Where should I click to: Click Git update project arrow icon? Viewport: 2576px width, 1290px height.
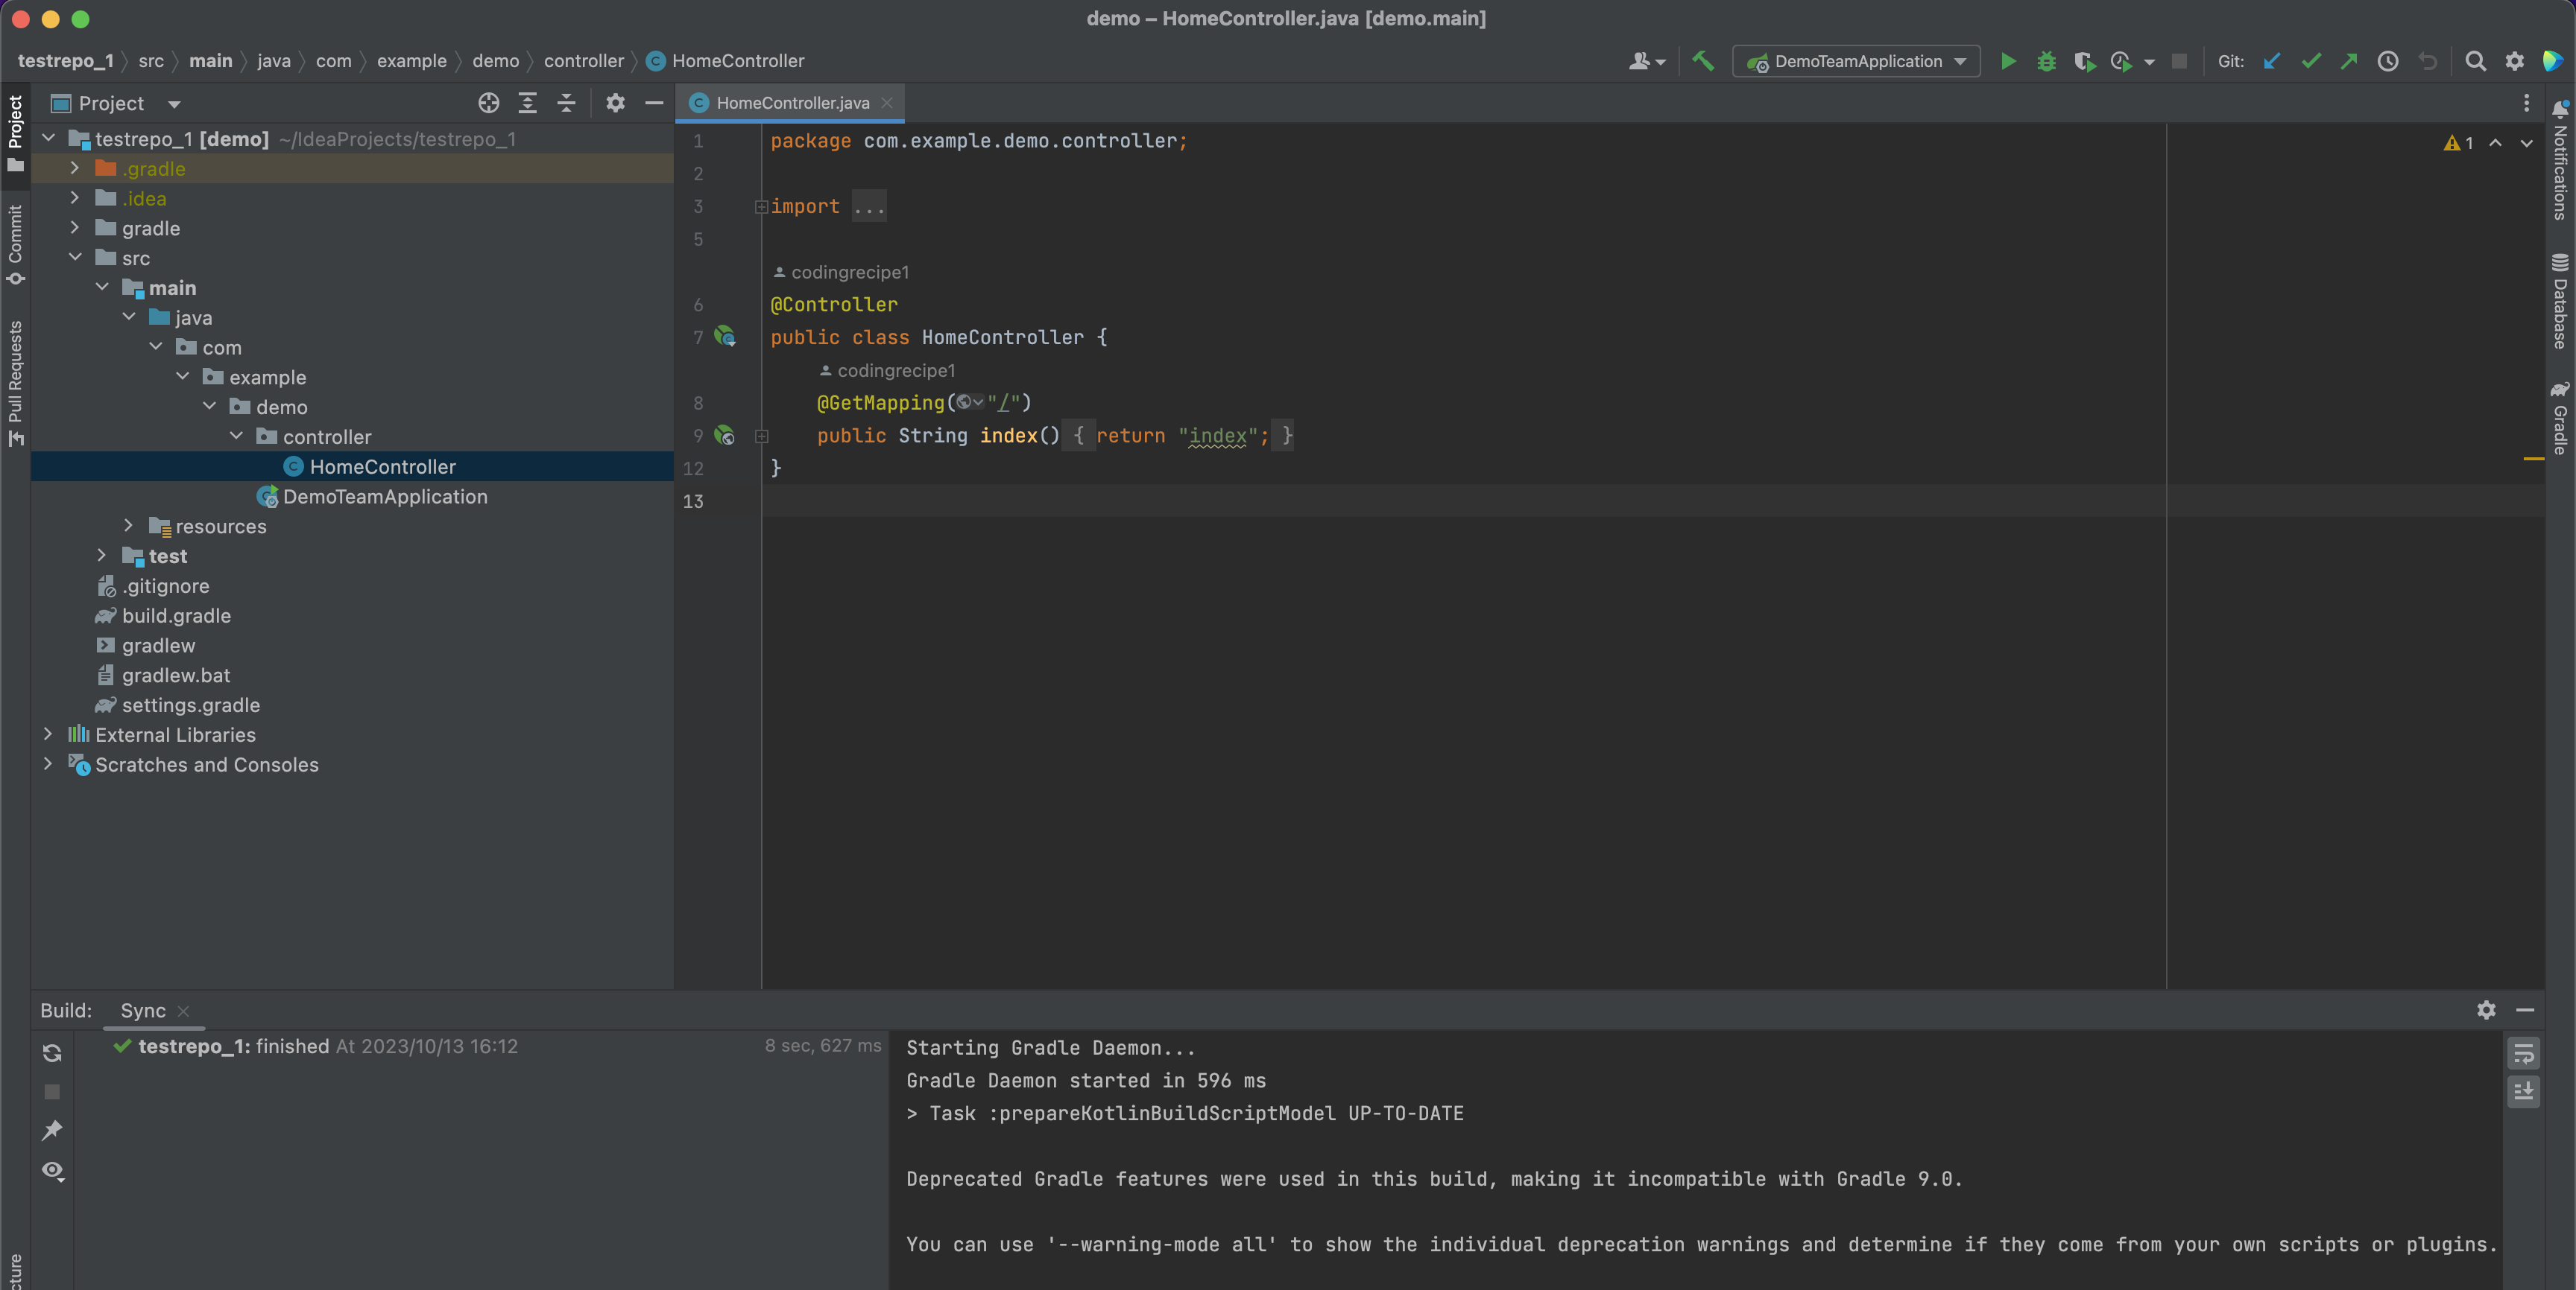pos(2272,61)
